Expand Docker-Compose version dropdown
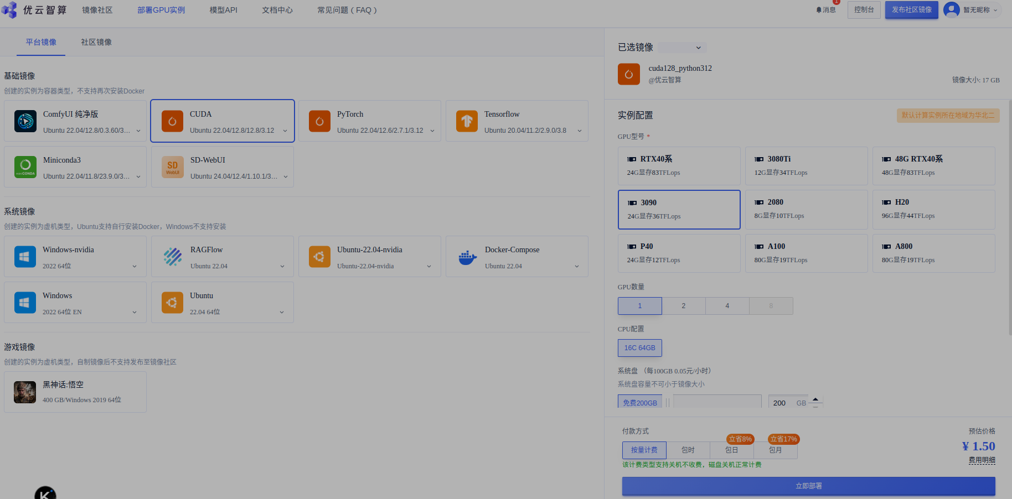Screen dimensions: 1012x499 click(x=577, y=267)
